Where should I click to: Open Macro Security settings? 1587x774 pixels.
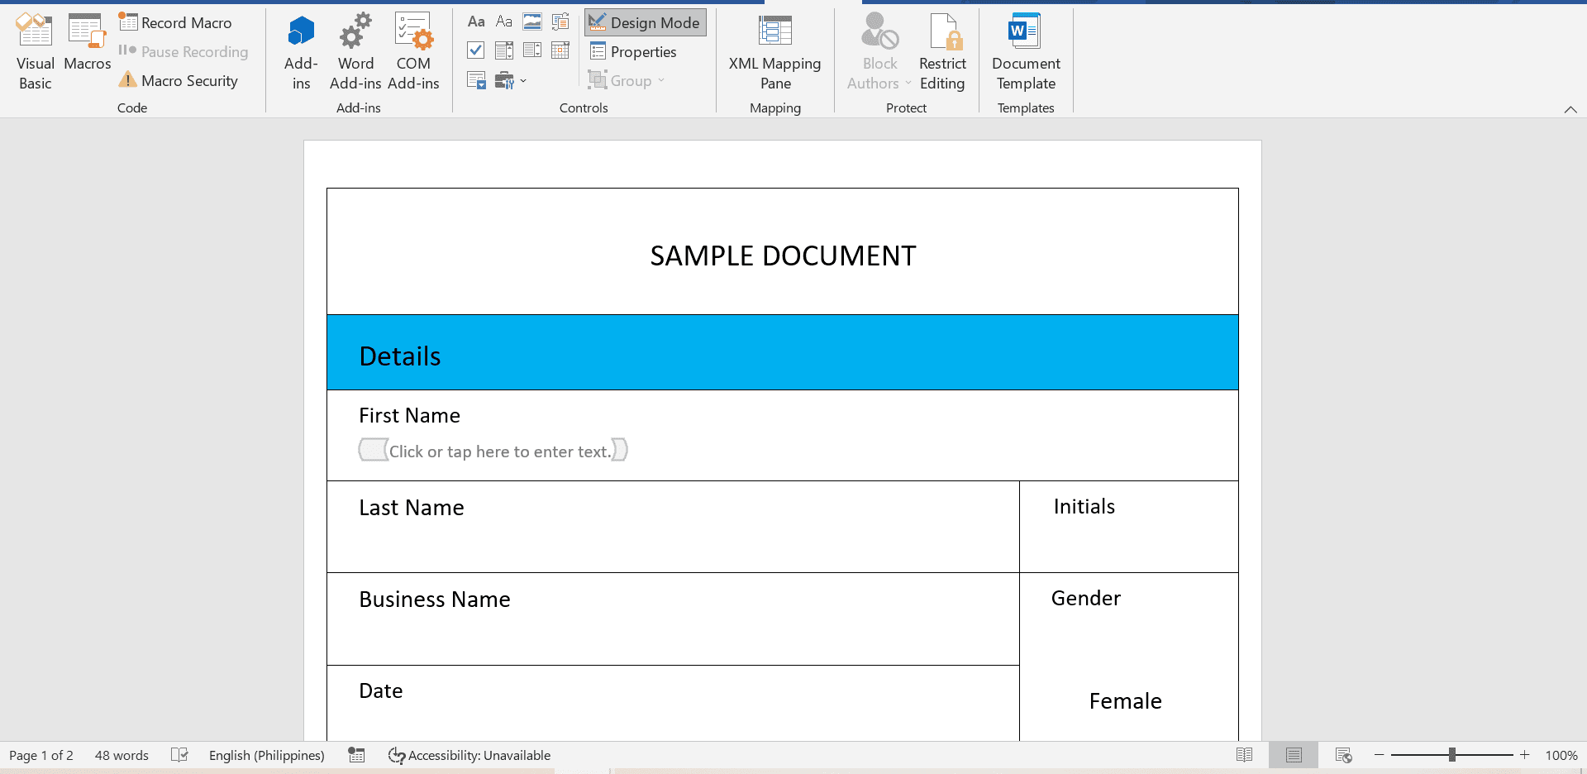[x=179, y=80]
